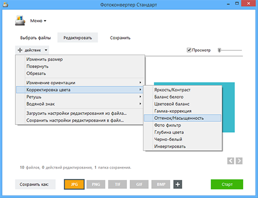Select Гамма-коррекция option

[183, 111]
